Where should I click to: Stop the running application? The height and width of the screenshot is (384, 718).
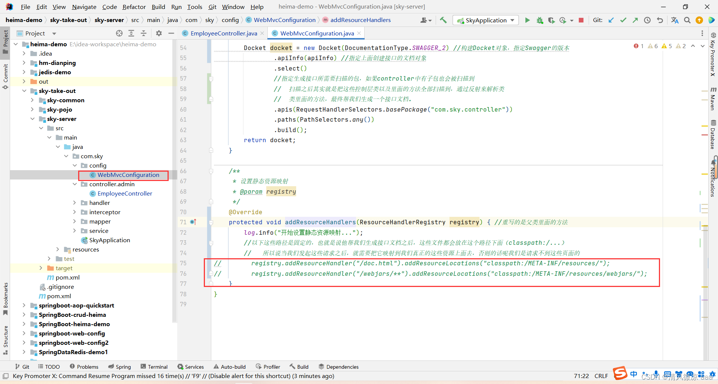581,20
